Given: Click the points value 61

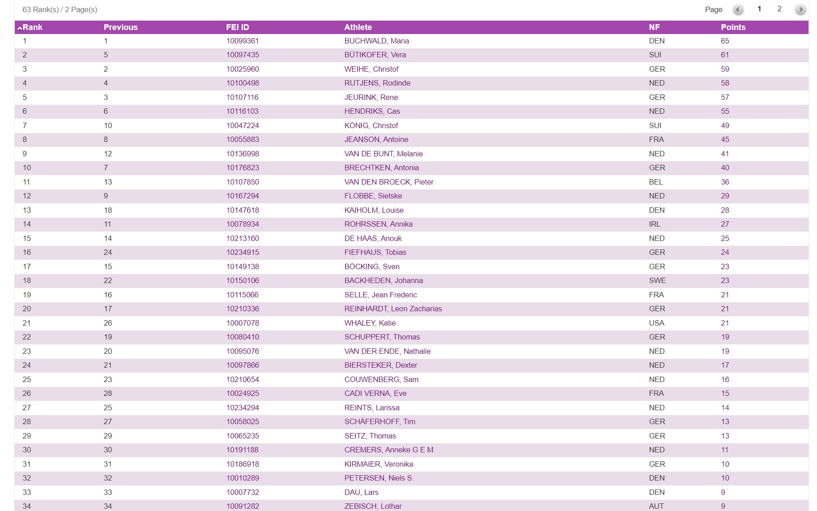Looking at the screenshot, I should pyautogui.click(x=725, y=55).
